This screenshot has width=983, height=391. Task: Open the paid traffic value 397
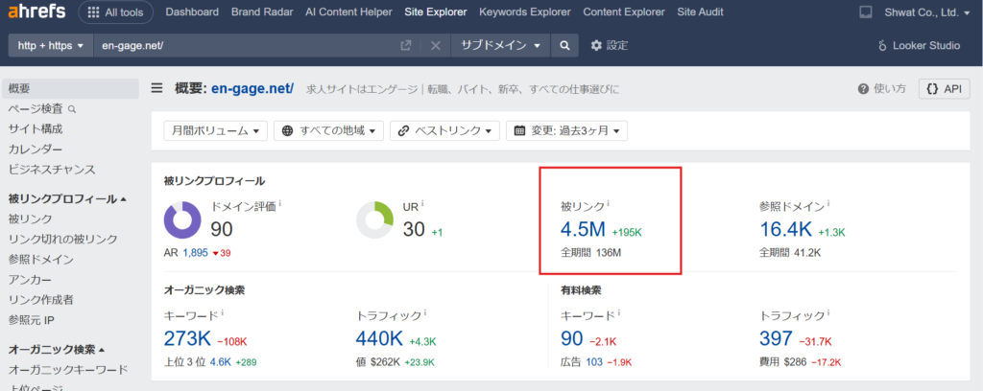pos(776,338)
